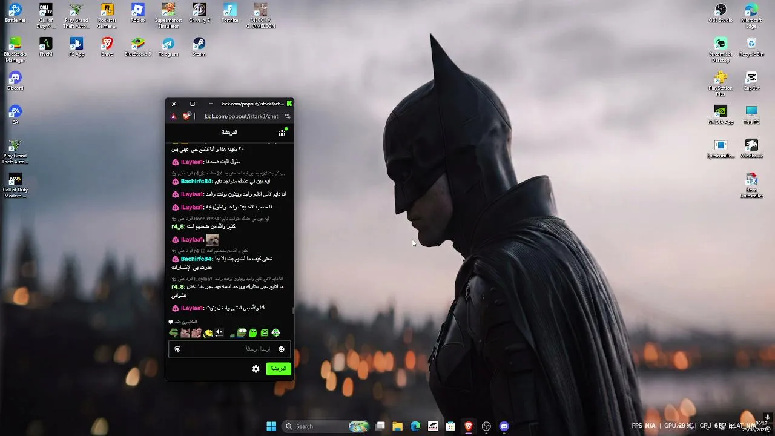
Task: Select the CapCut desktop icon
Action: click(x=751, y=81)
